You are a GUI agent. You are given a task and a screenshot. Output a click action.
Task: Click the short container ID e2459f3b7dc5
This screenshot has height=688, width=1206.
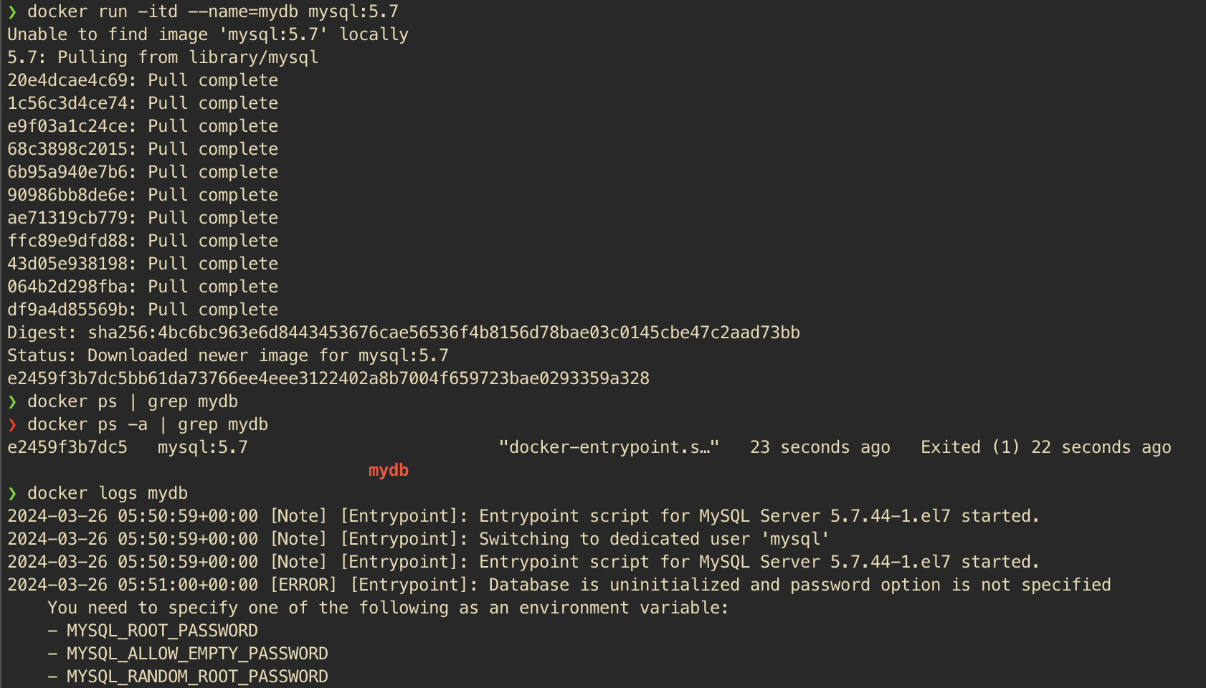67,448
